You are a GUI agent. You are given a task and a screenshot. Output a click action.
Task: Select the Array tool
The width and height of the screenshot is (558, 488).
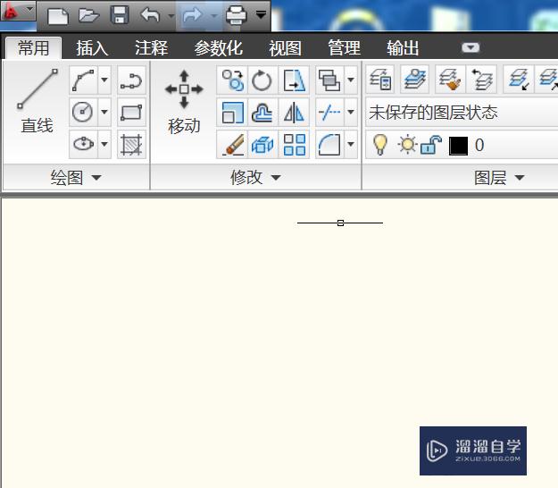pos(294,144)
